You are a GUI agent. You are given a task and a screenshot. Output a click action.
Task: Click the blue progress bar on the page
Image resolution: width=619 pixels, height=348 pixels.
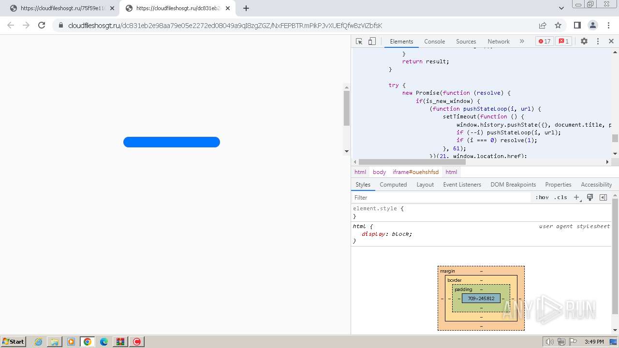pyautogui.click(x=172, y=142)
